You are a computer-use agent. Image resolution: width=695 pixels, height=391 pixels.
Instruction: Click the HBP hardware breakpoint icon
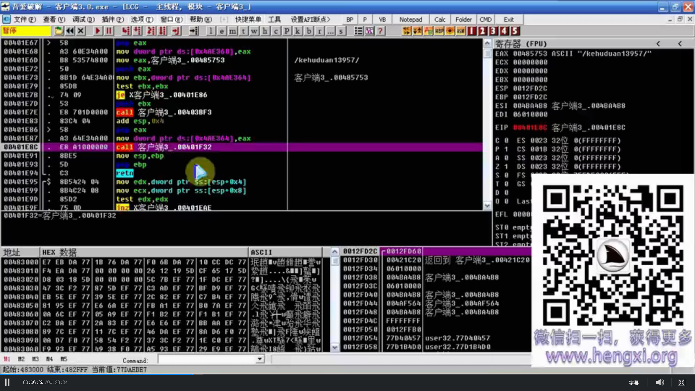pyautogui.click(x=439, y=31)
